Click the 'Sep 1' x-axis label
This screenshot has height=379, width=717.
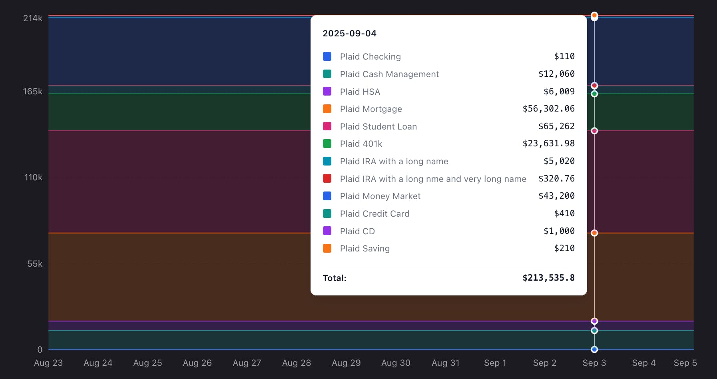(495, 363)
